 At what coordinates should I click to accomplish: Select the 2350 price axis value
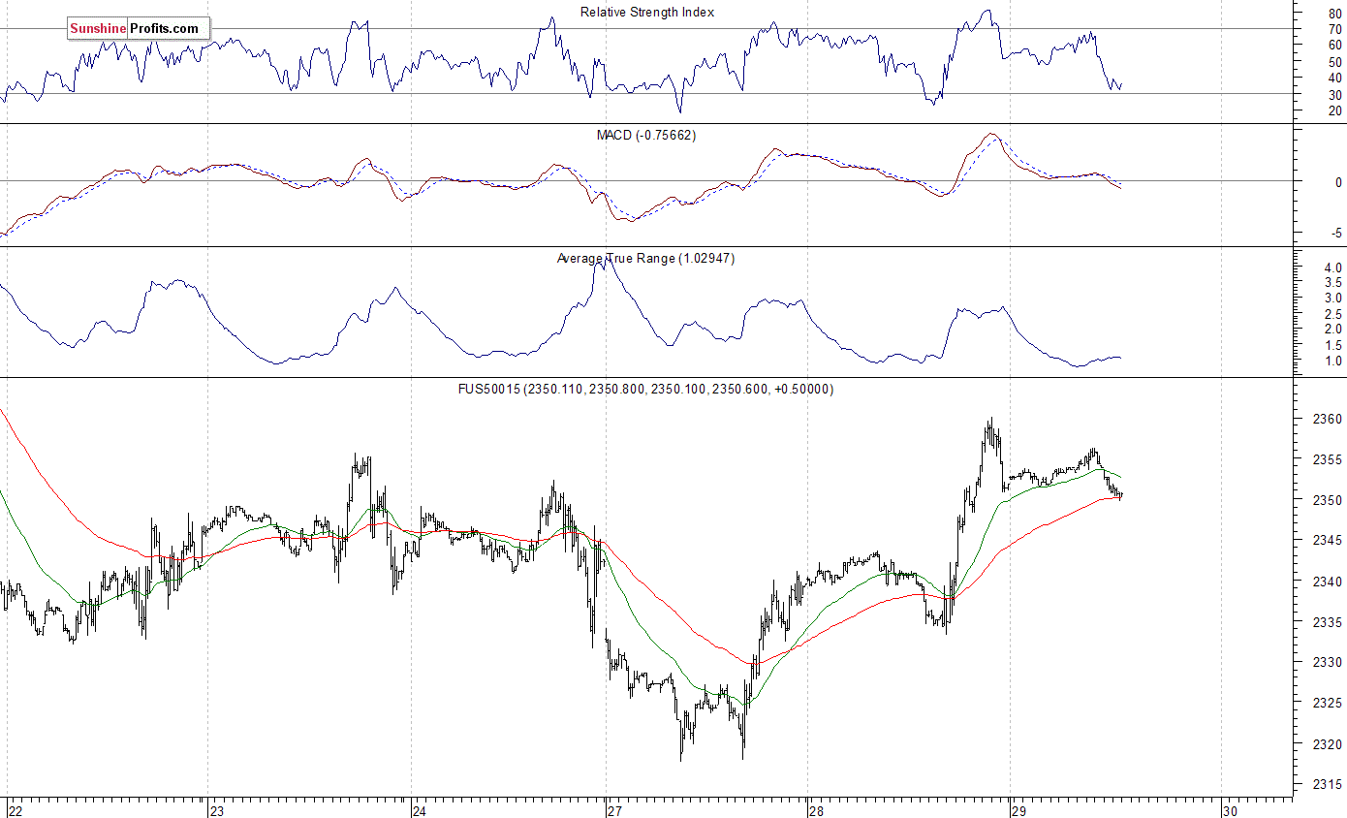[x=1327, y=500]
